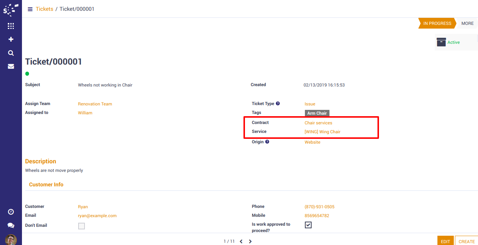Open search from sidebar magnifier icon
478x245 pixels.
11,53
